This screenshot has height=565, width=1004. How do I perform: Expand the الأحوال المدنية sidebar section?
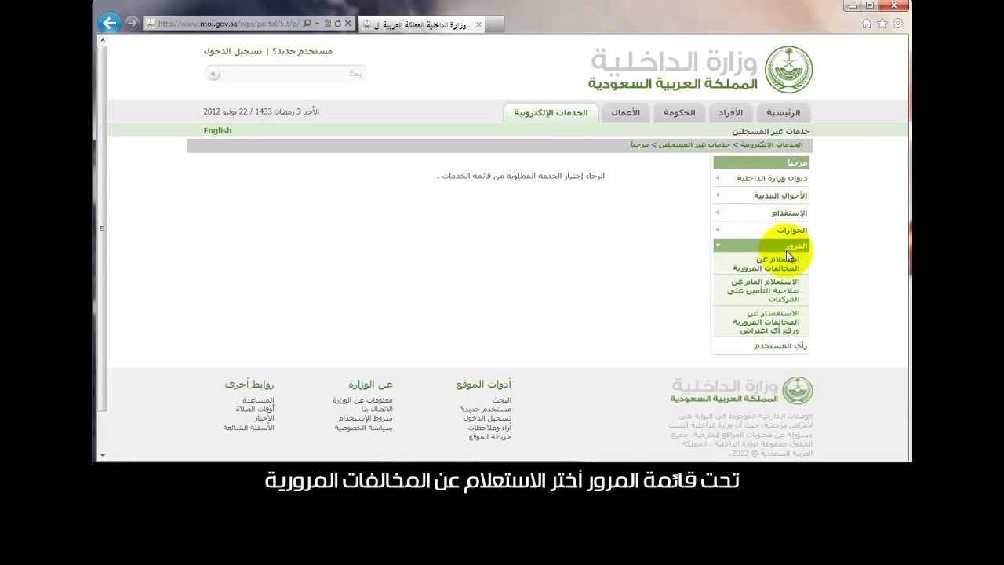click(760, 196)
